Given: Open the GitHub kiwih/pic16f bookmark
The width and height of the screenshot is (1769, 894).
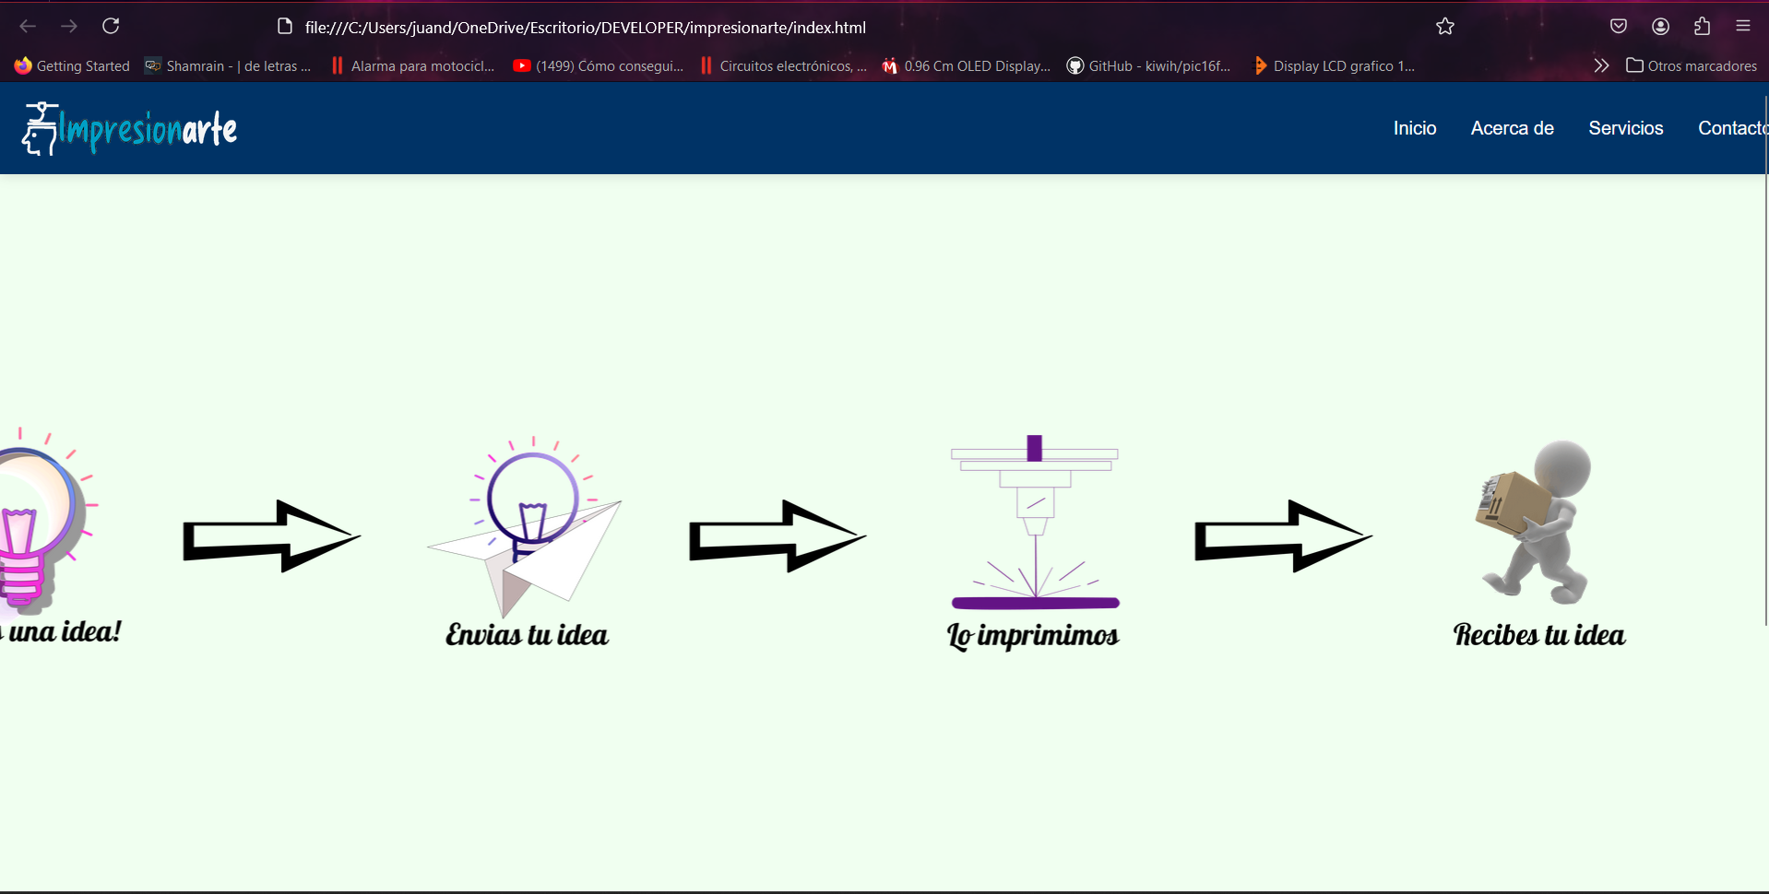Looking at the screenshot, I should (1149, 65).
